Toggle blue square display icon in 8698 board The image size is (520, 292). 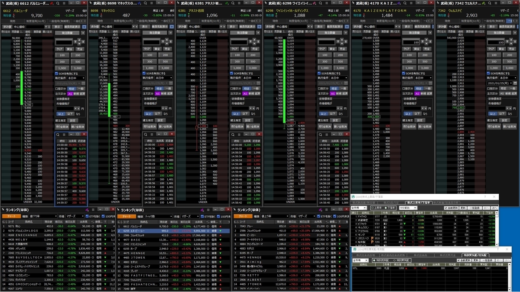click(171, 27)
